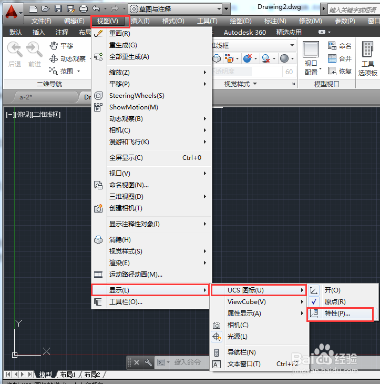Click the opacity value field showing 60
The width and height of the screenshot is (380, 384).
[x=289, y=72]
